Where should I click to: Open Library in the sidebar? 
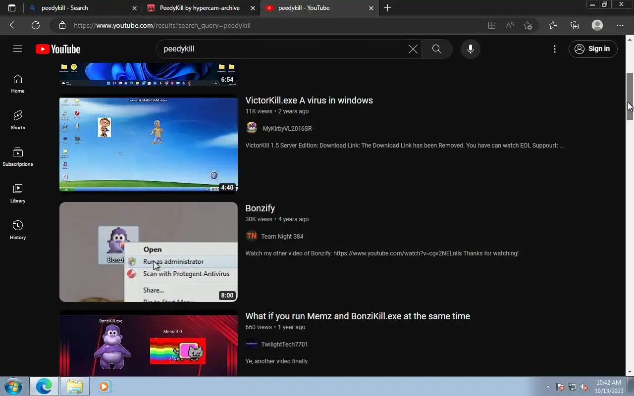[18, 194]
